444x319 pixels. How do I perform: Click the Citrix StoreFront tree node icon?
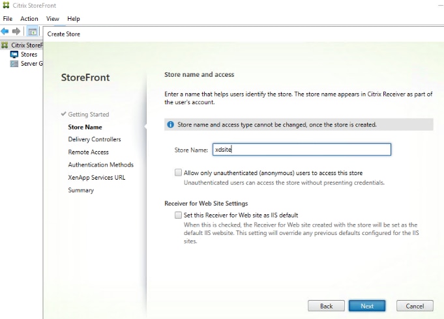(x=5, y=45)
